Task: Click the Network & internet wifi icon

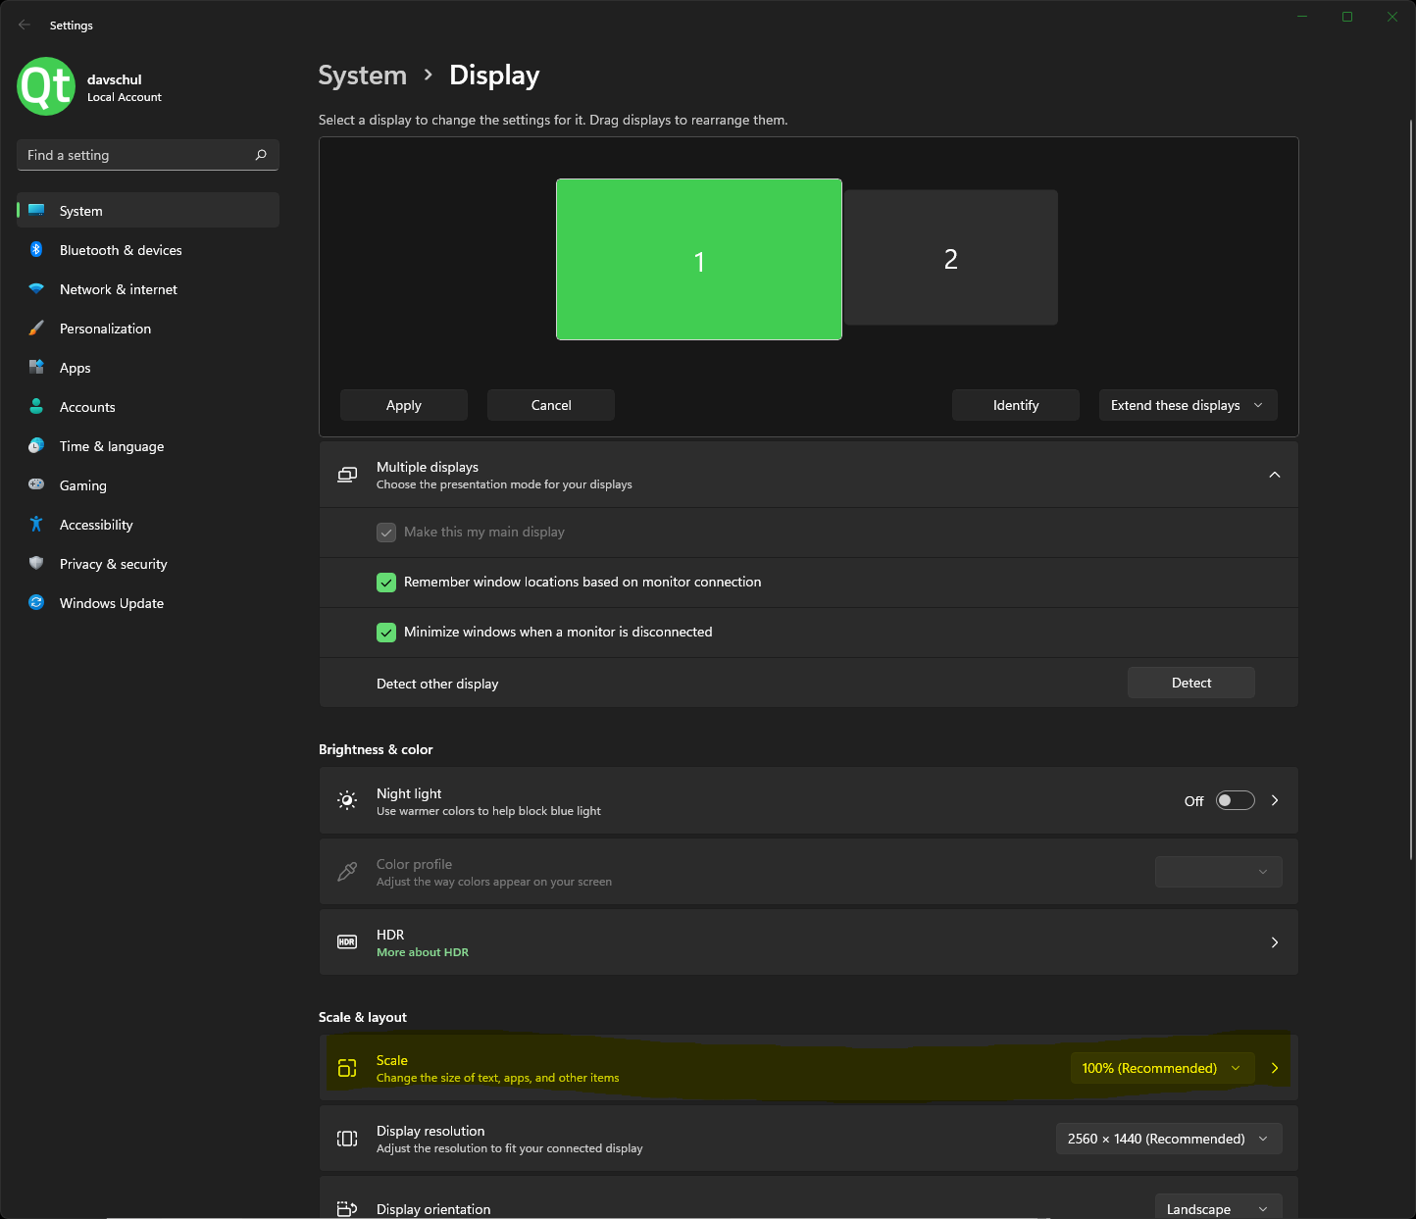Action: pyautogui.click(x=36, y=289)
